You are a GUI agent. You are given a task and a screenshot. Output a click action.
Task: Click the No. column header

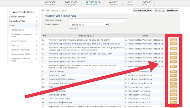point(45,36)
